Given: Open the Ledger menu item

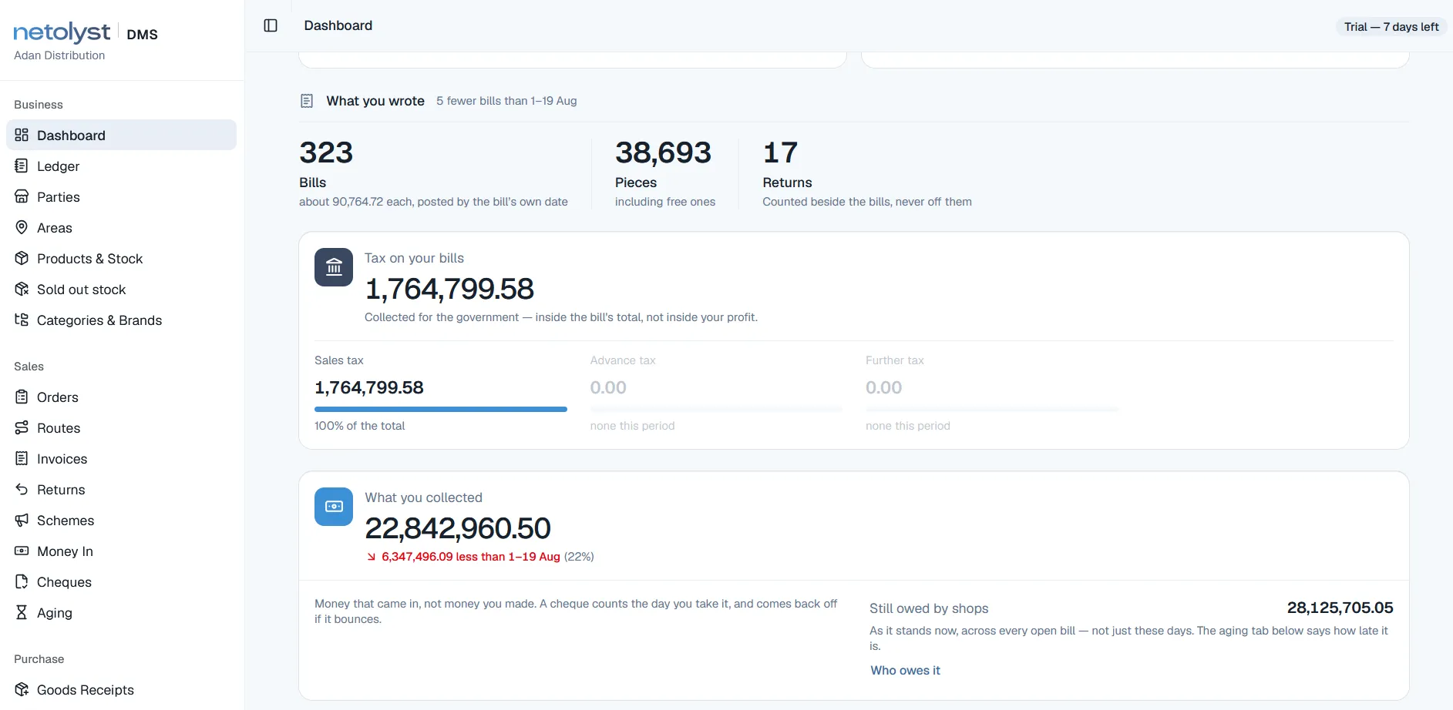Looking at the screenshot, I should pos(121,166).
